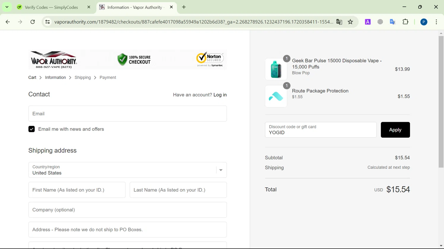Image resolution: width=444 pixels, height=249 pixels.
Task: Focus the Email input field
Action: (x=128, y=114)
